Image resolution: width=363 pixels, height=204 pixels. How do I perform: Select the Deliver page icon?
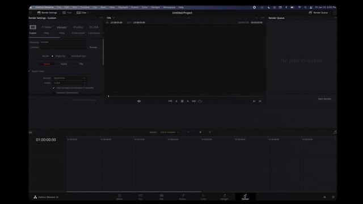click(246, 197)
